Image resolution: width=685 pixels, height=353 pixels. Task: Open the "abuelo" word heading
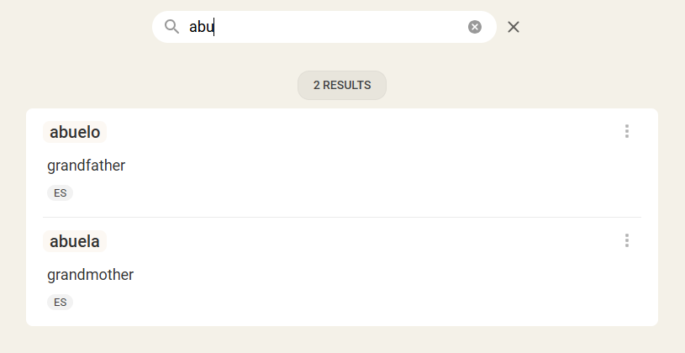pyautogui.click(x=75, y=132)
